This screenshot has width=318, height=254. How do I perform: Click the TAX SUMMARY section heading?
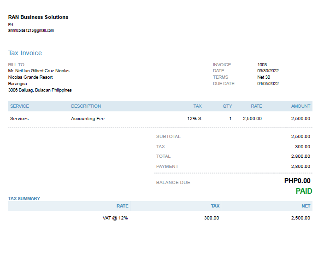click(24, 199)
